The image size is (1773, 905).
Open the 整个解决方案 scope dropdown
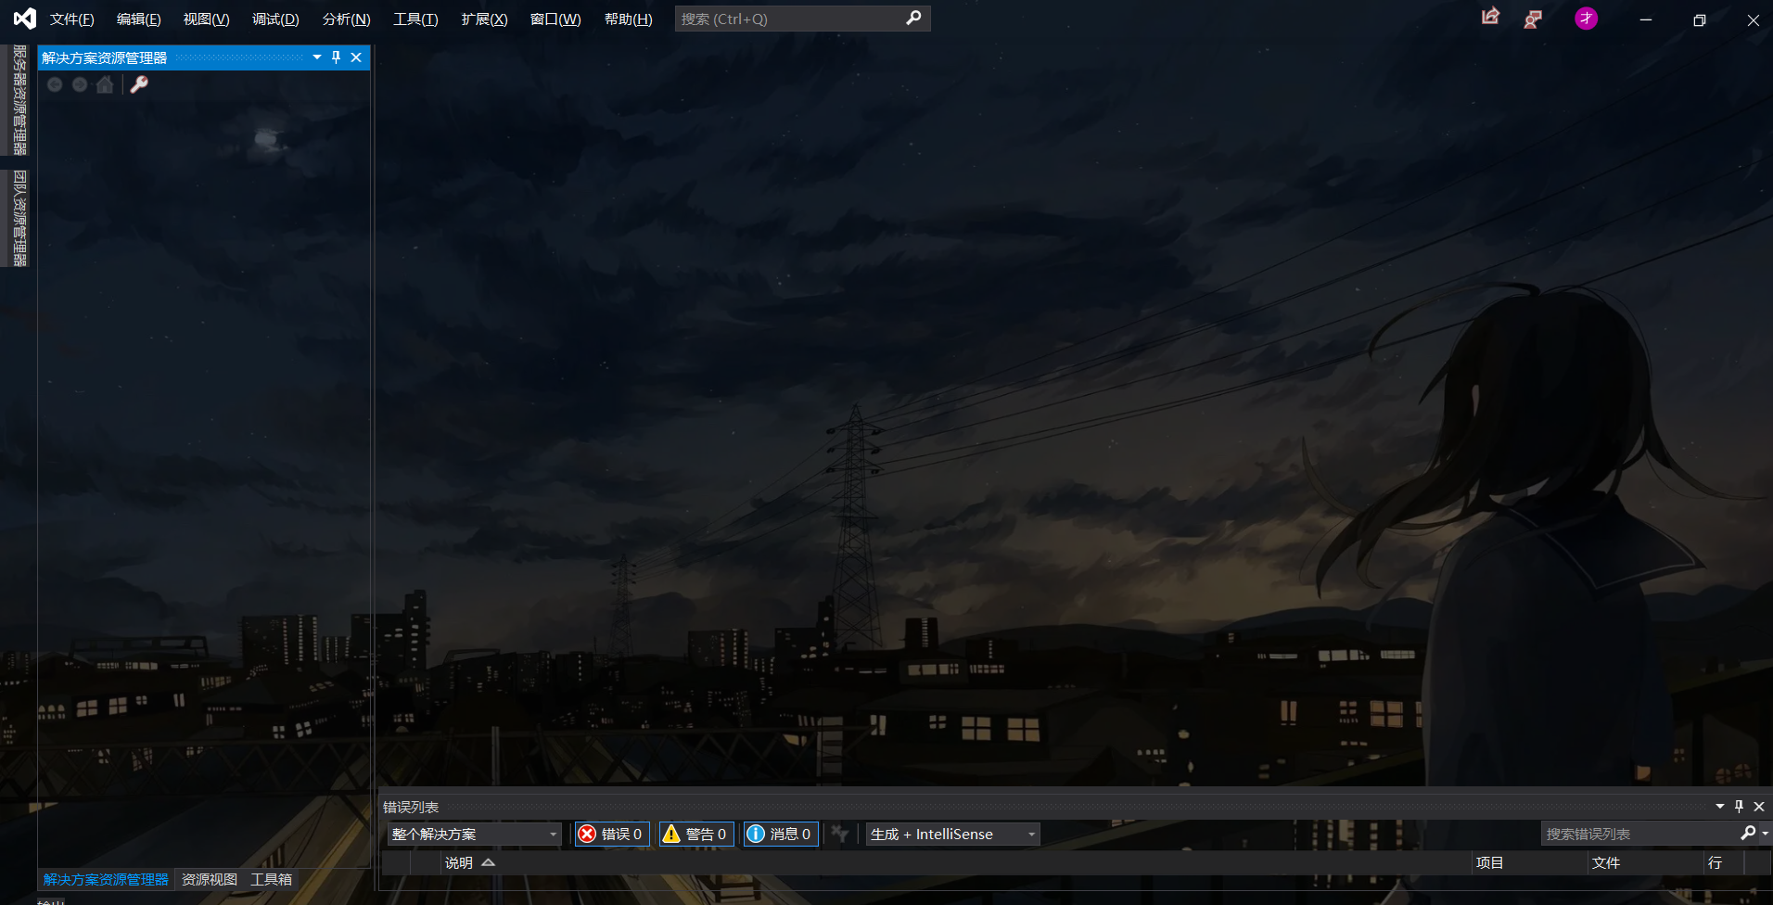474,834
